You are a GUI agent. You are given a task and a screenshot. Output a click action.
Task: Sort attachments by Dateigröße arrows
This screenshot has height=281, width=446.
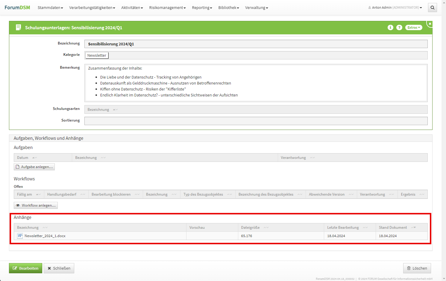[266, 228]
